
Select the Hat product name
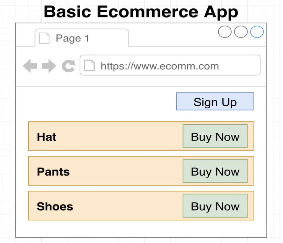pos(47,137)
